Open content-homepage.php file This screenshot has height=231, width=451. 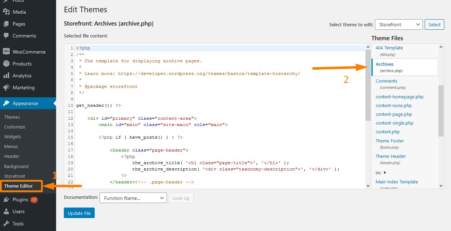click(399, 97)
